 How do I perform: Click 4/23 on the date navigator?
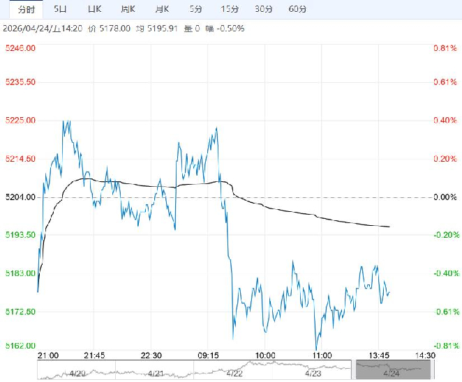pos(313,372)
